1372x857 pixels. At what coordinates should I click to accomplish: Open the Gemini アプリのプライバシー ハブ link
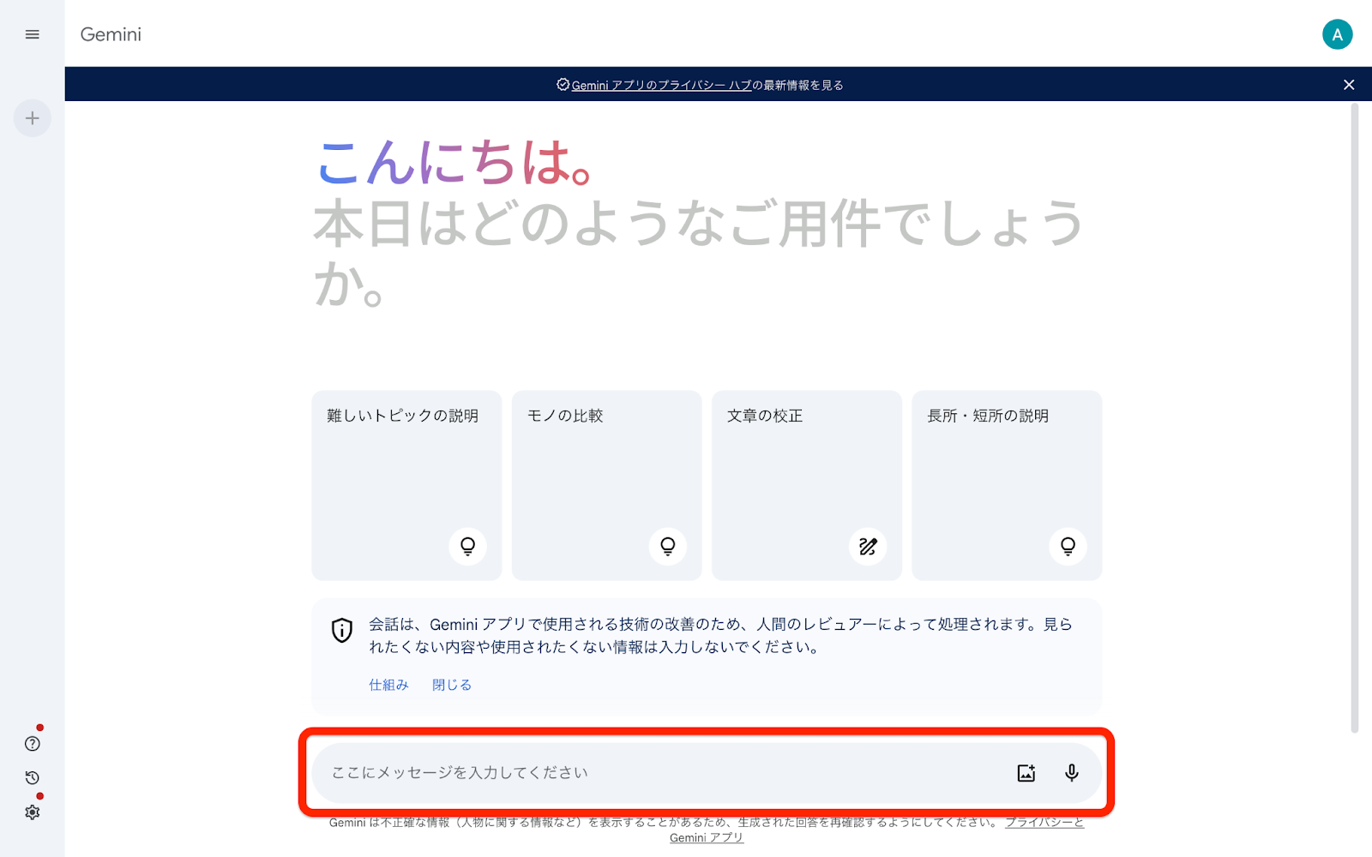click(x=661, y=85)
